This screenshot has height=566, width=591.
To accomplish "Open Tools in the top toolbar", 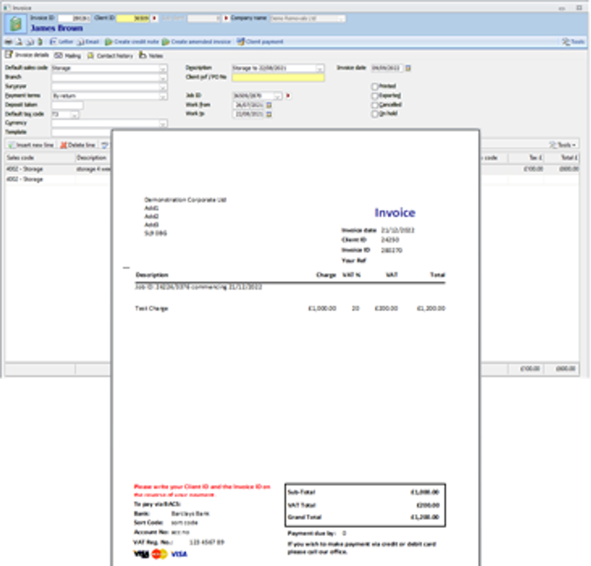I will tap(573, 42).
